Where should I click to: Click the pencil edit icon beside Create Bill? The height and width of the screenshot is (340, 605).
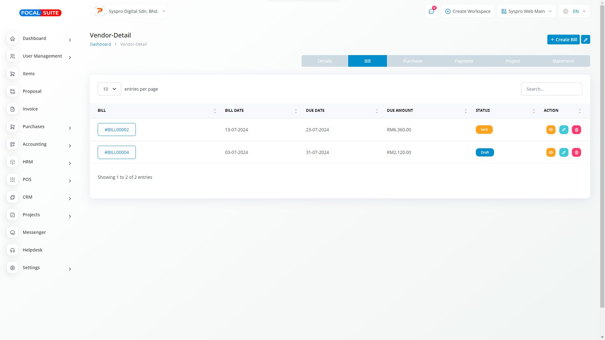tap(585, 40)
